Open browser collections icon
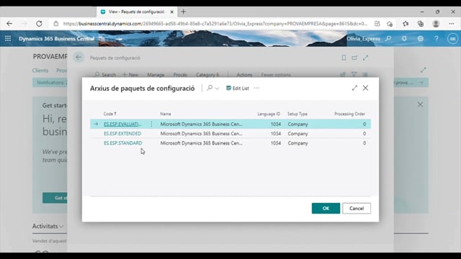461x259 pixels. (x=421, y=24)
